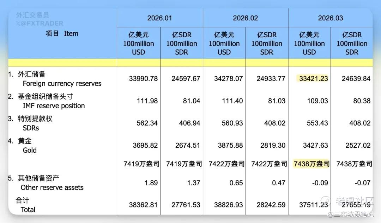Click the SDRs row label
Image resolution: width=381 pixels, height=223 pixels.
click(x=31, y=128)
